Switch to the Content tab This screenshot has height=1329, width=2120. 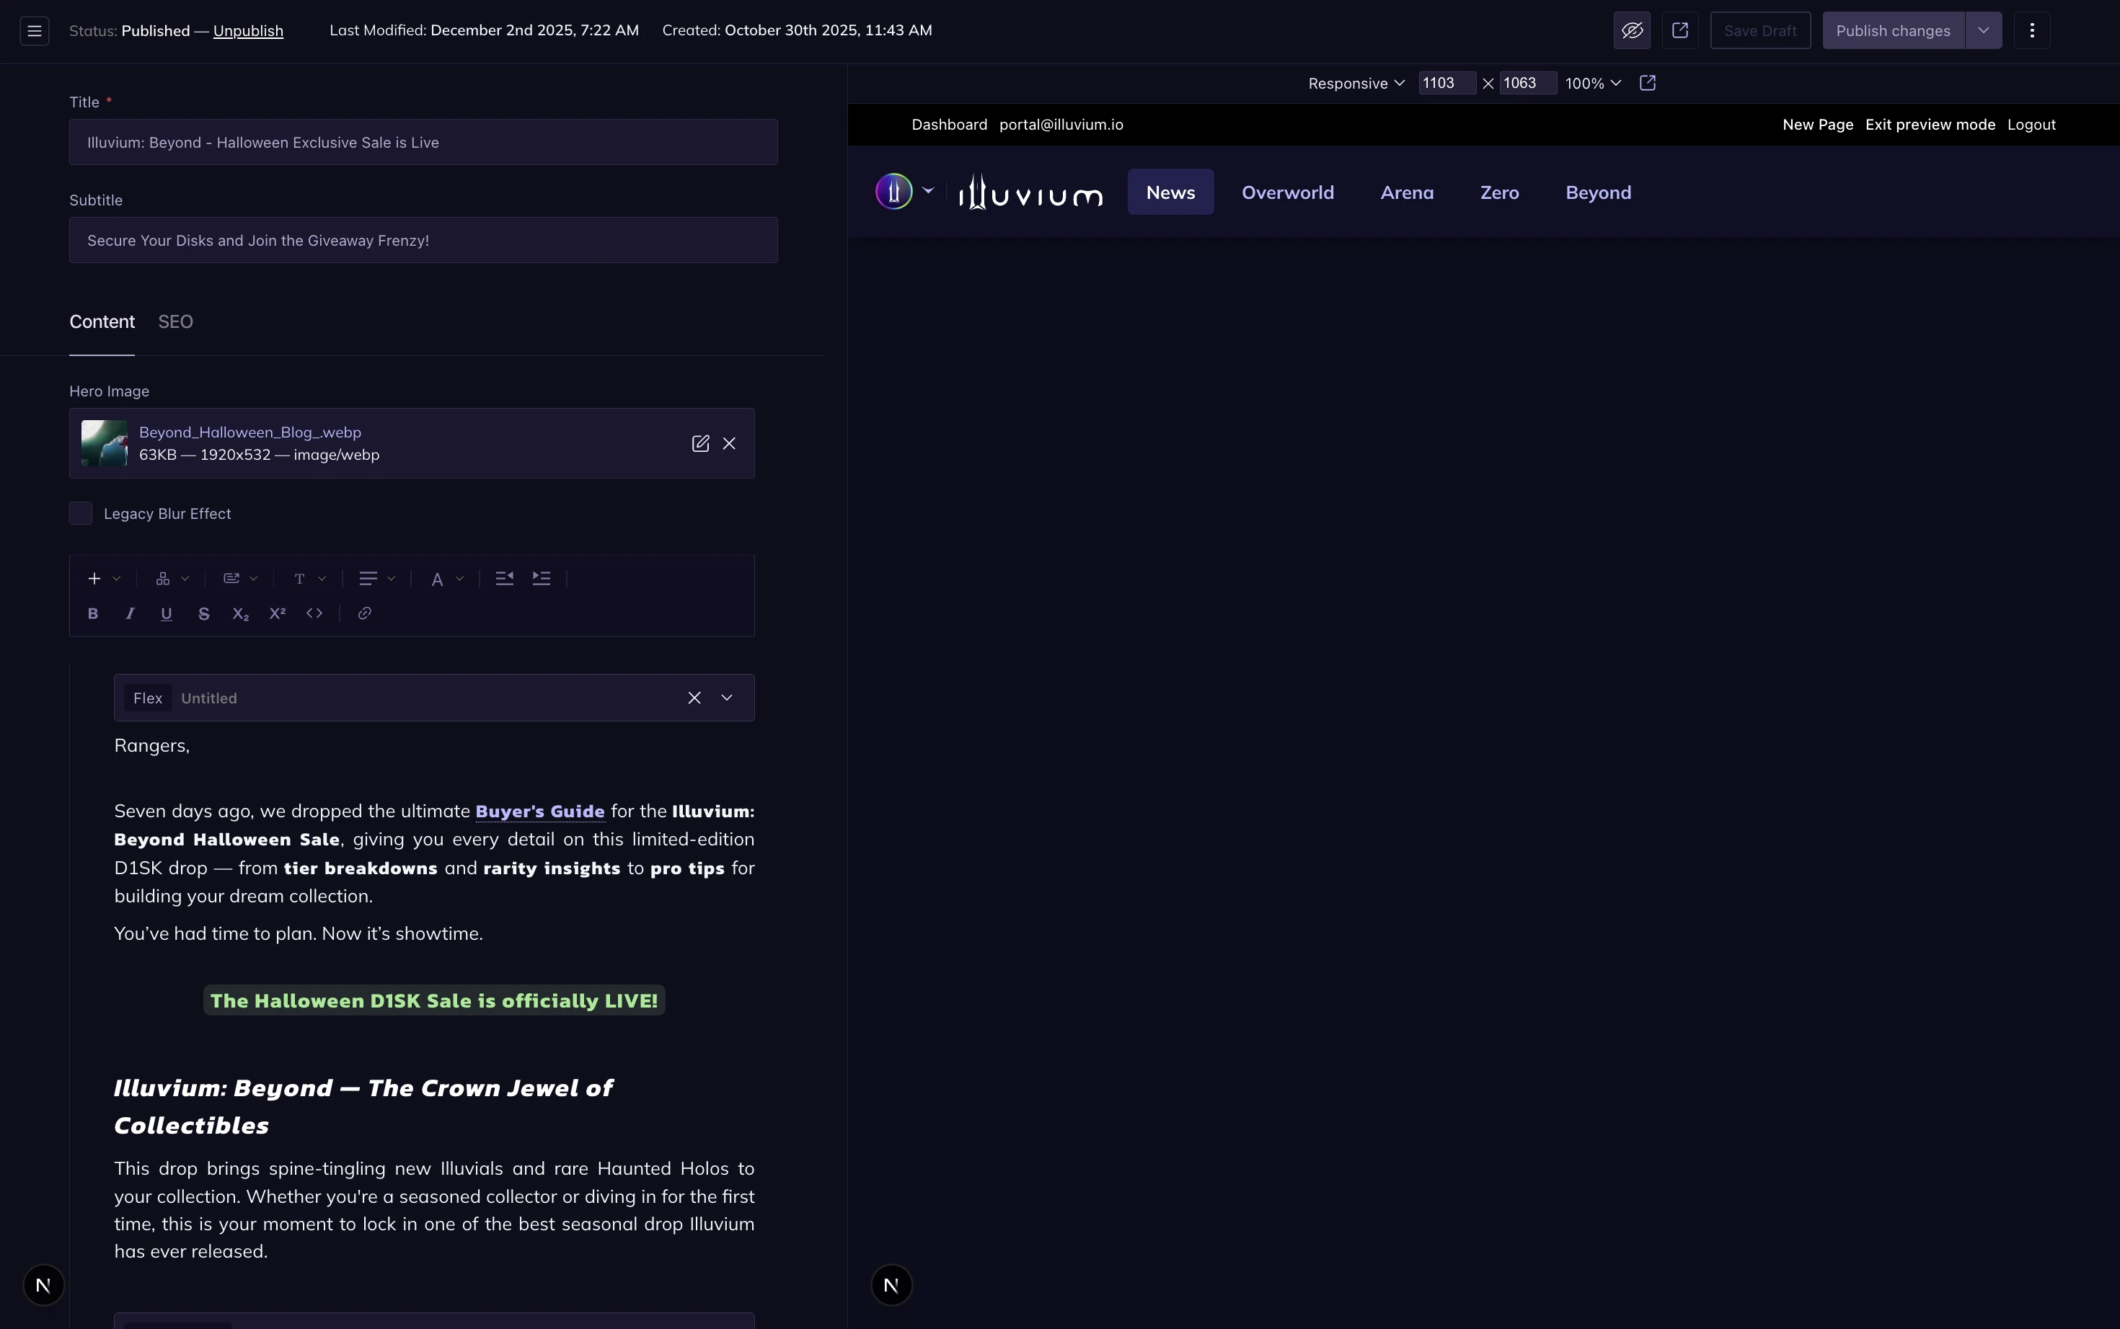pyautogui.click(x=102, y=321)
